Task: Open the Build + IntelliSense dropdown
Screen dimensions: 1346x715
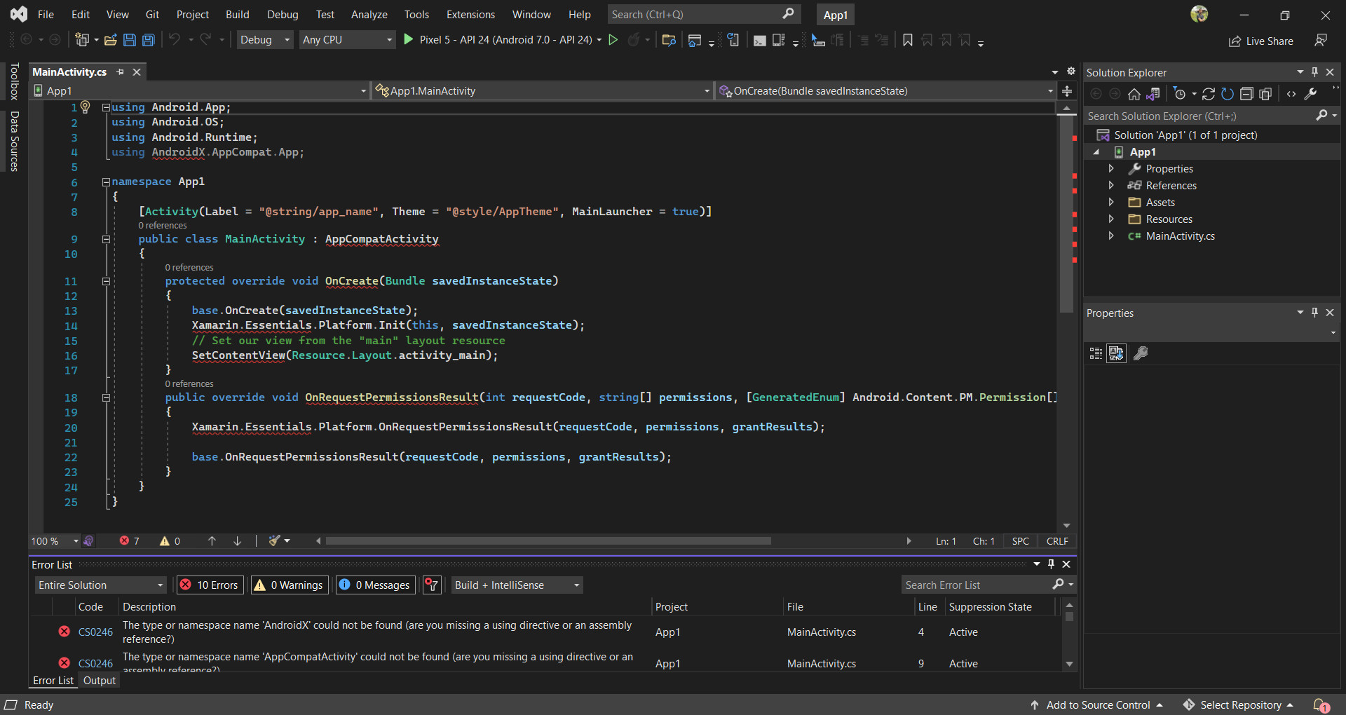Action: (x=517, y=585)
